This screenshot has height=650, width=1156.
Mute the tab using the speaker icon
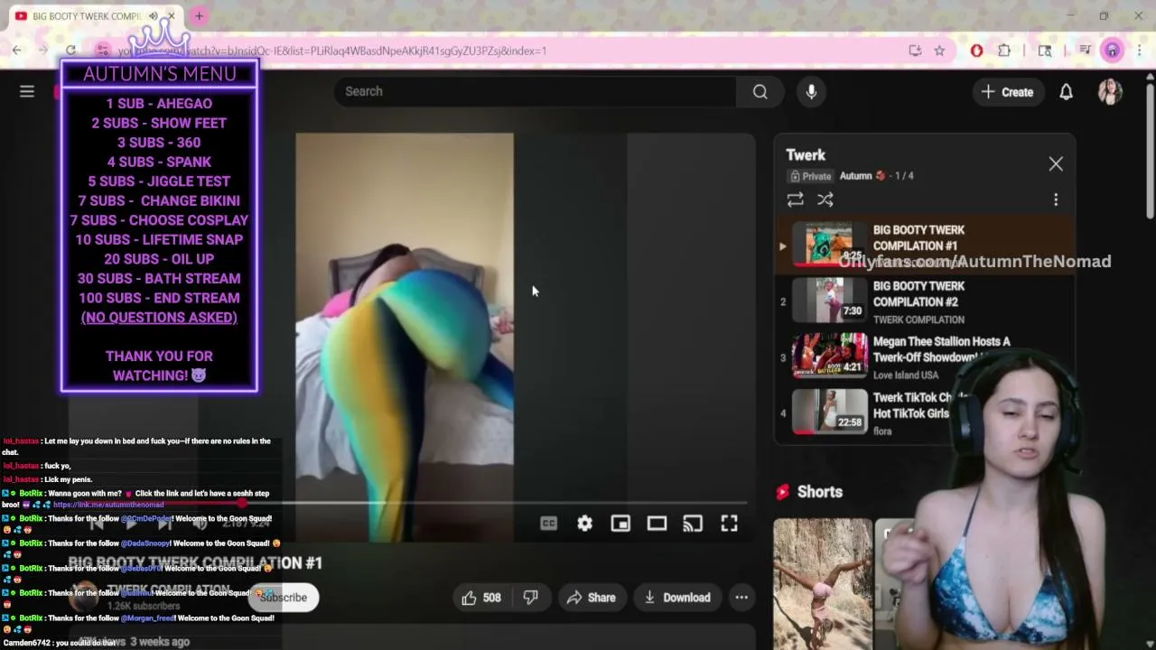tap(154, 16)
